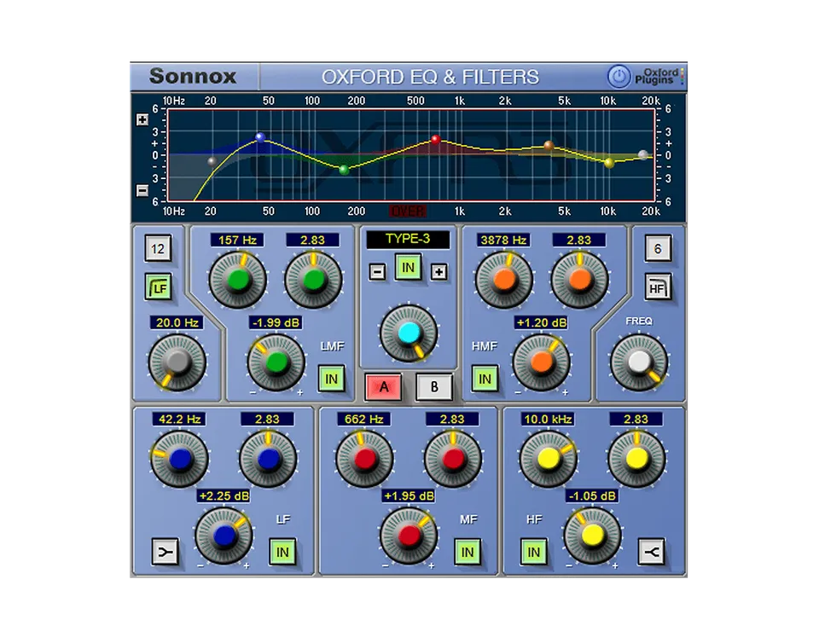Click the graph zoom-in plus icon
The width and height of the screenshot is (819, 643).
tap(142, 120)
